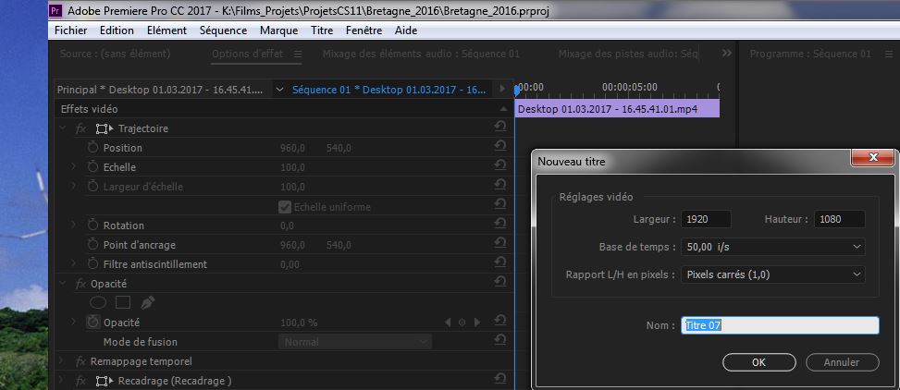
Task: Reset the Recadrage effect
Action: pos(499,379)
